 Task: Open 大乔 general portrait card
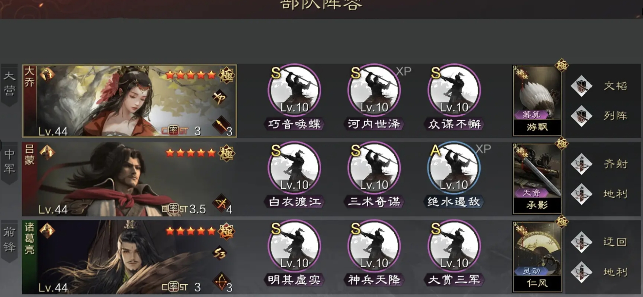pyautogui.click(x=129, y=101)
